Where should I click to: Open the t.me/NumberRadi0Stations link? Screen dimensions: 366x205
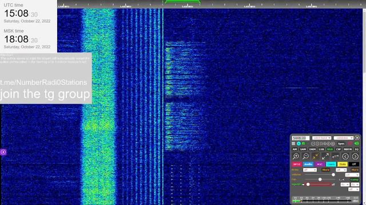(x=43, y=82)
